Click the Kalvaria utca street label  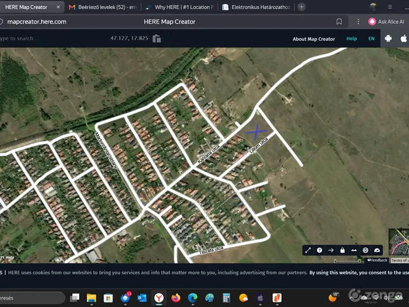209,154
